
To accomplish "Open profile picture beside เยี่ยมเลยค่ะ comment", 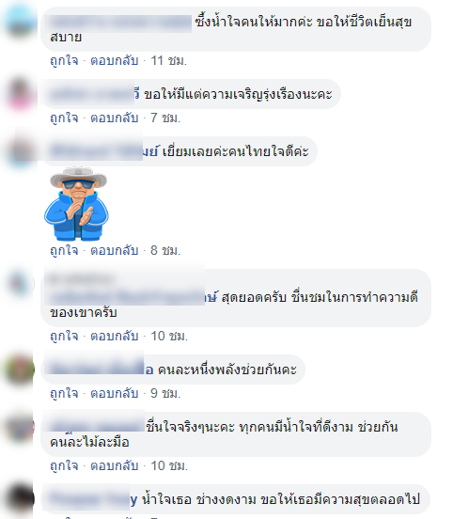I will coord(20,151).
